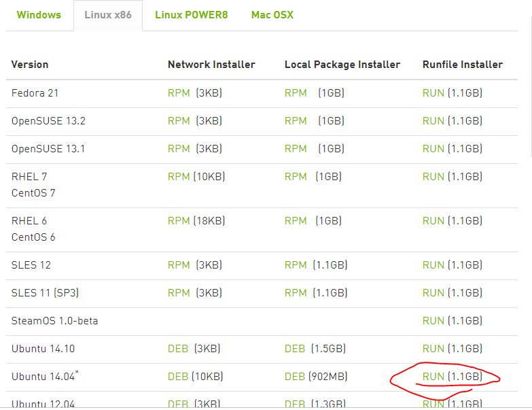Download SLES 11 (SP3) network installer RPM
The width and height of the screenshot is (532, 410).
[179, 292]
